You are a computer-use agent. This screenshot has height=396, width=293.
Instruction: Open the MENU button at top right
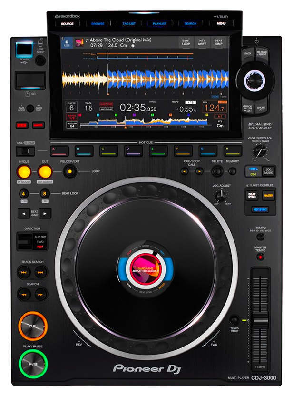pos(221,23)
